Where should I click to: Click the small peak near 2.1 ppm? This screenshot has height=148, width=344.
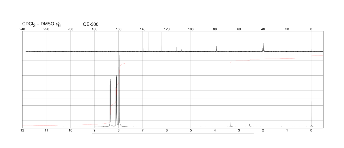point(260,126)
